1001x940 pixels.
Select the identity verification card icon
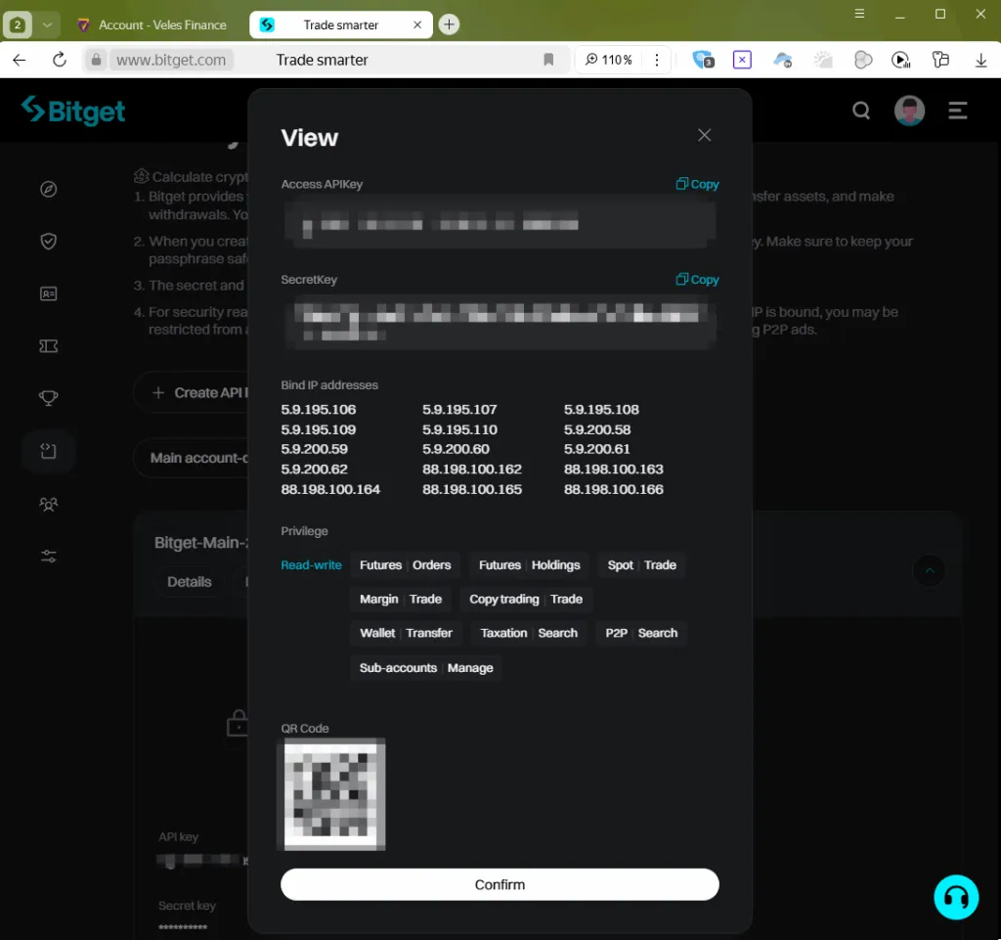click(x=48, y=292)
